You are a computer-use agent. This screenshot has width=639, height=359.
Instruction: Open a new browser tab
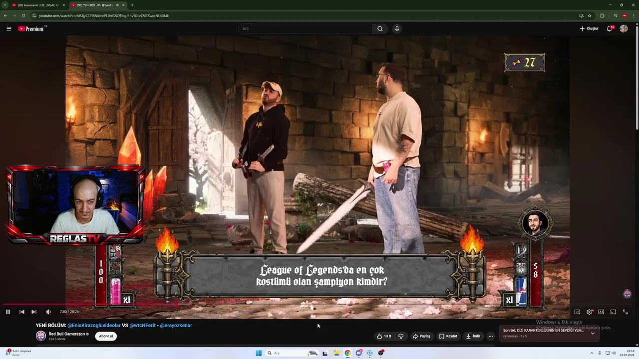132,5
